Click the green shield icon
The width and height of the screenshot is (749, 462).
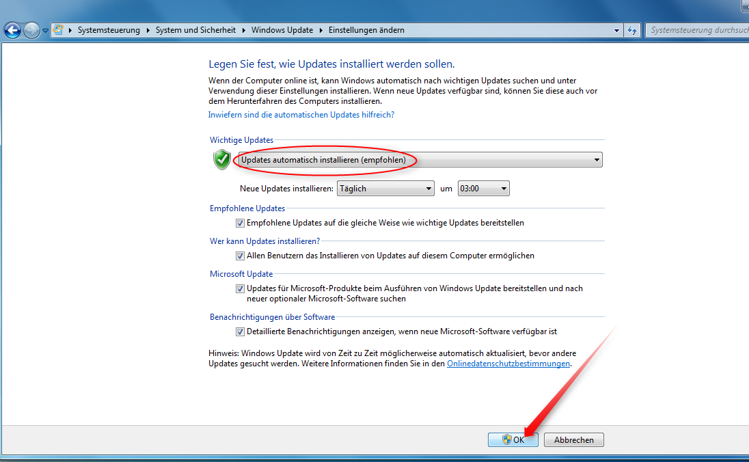point(222,159)
